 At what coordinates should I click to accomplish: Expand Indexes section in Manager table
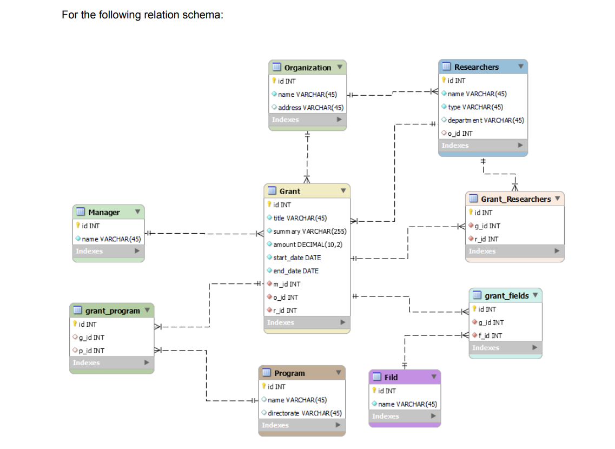[x=137, y=251]
